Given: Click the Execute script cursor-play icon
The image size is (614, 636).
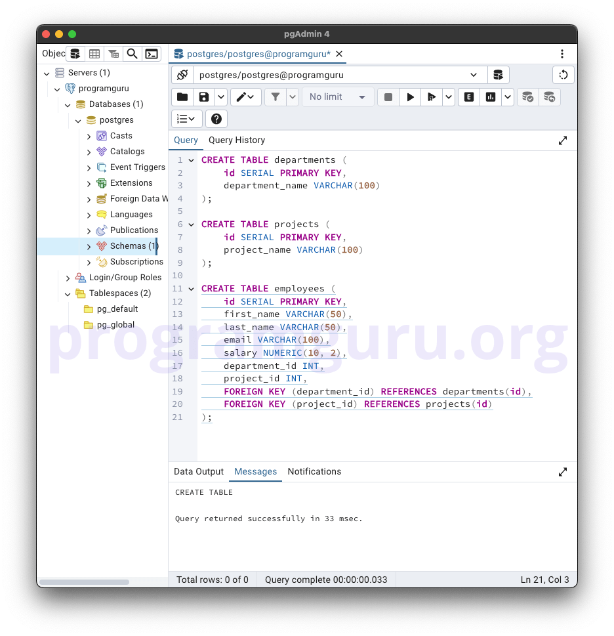Looking at the screenshot, I should click(x=432, y=97).
